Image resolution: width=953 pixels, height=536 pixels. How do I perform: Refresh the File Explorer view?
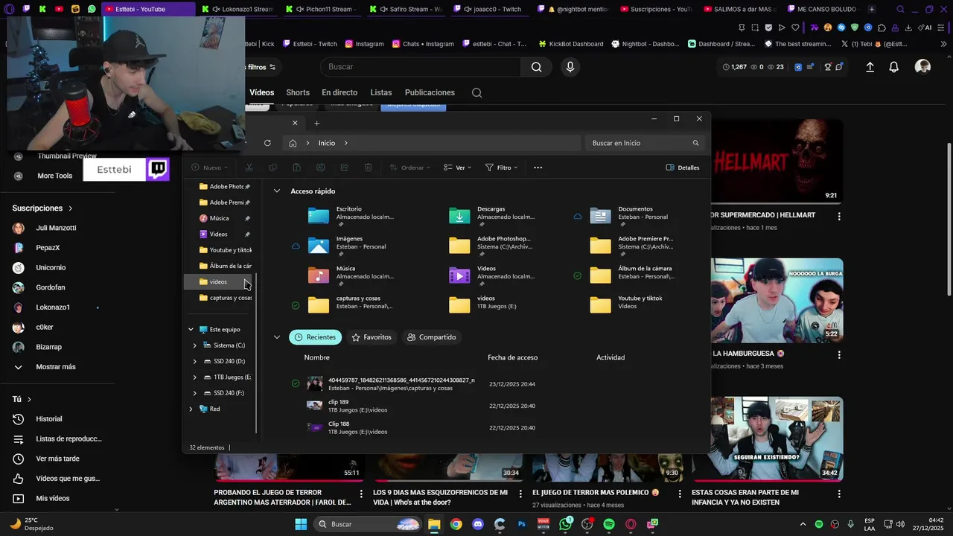[267, 143]
